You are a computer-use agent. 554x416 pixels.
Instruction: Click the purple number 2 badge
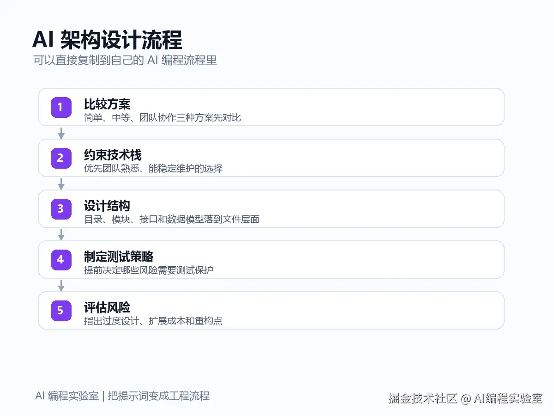click(60, 158)
